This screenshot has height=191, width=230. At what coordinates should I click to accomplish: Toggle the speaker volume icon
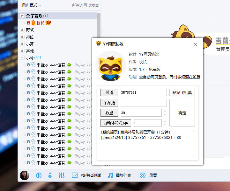[x=38, y=175]
